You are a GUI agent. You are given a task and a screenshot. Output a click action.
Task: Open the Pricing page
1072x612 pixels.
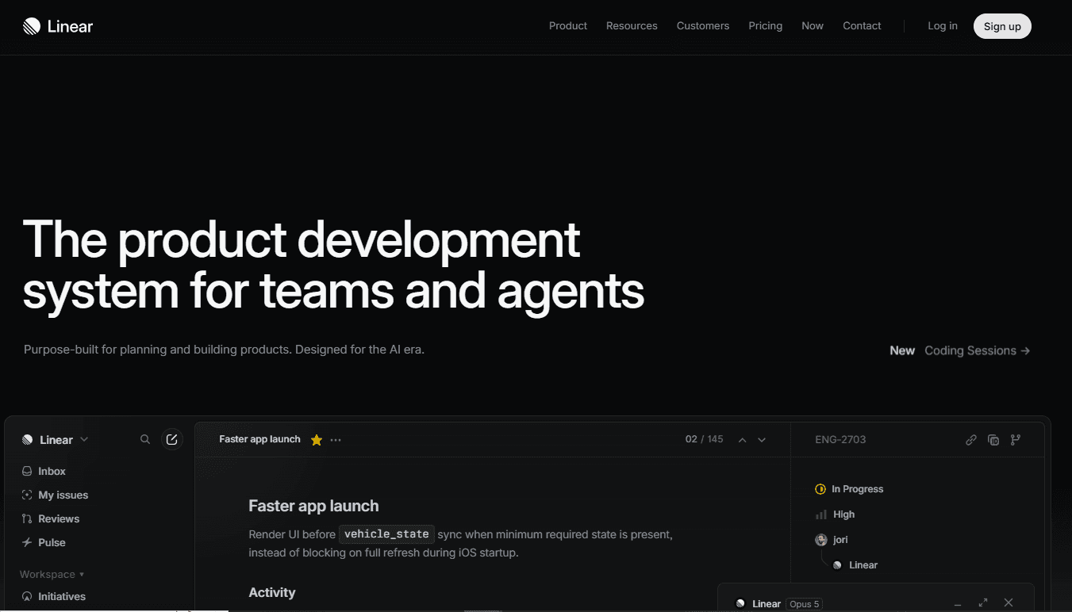pos(766,26)
